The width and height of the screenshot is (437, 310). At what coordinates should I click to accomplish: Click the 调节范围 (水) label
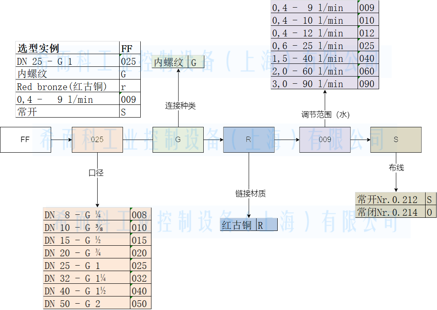coord(325,115)
